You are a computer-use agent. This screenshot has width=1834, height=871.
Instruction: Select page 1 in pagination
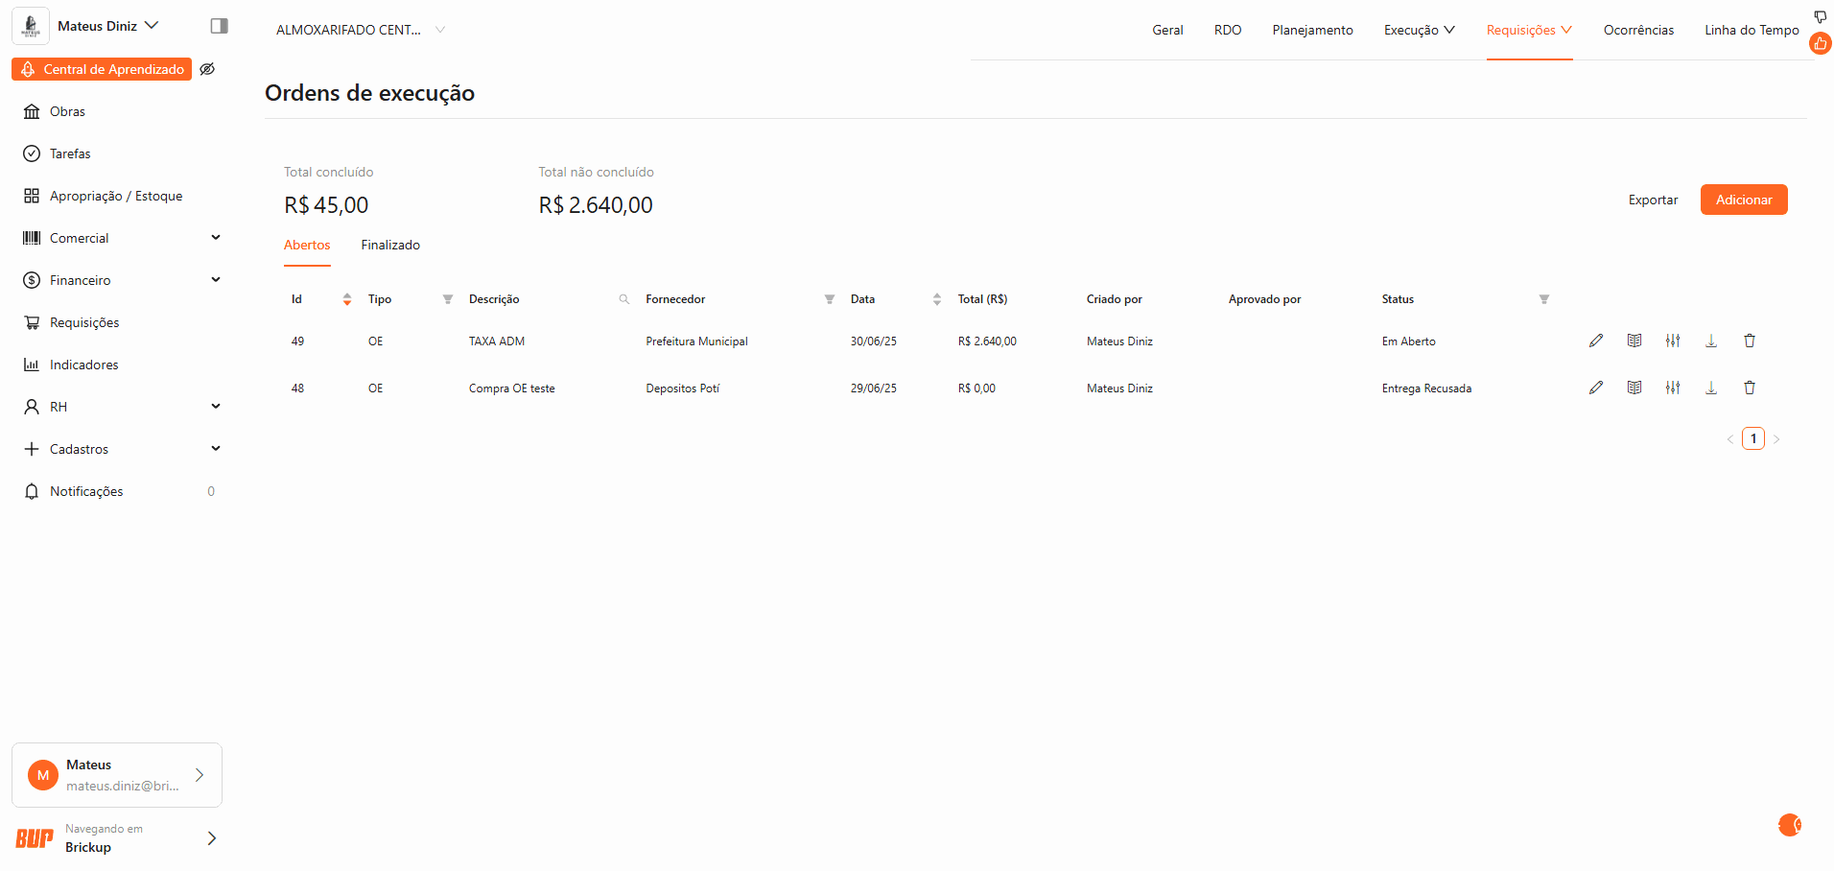click(x=1752, y=438)
